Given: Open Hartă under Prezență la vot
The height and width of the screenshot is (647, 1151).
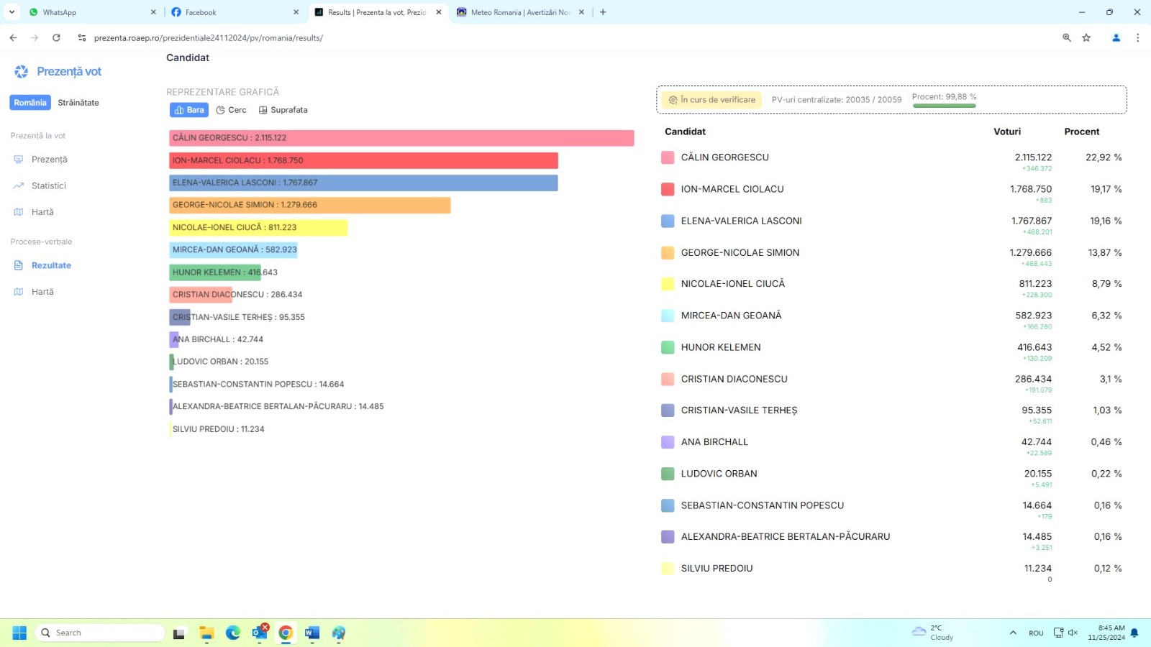Looking at the screenshot, I should coord(42,212).
